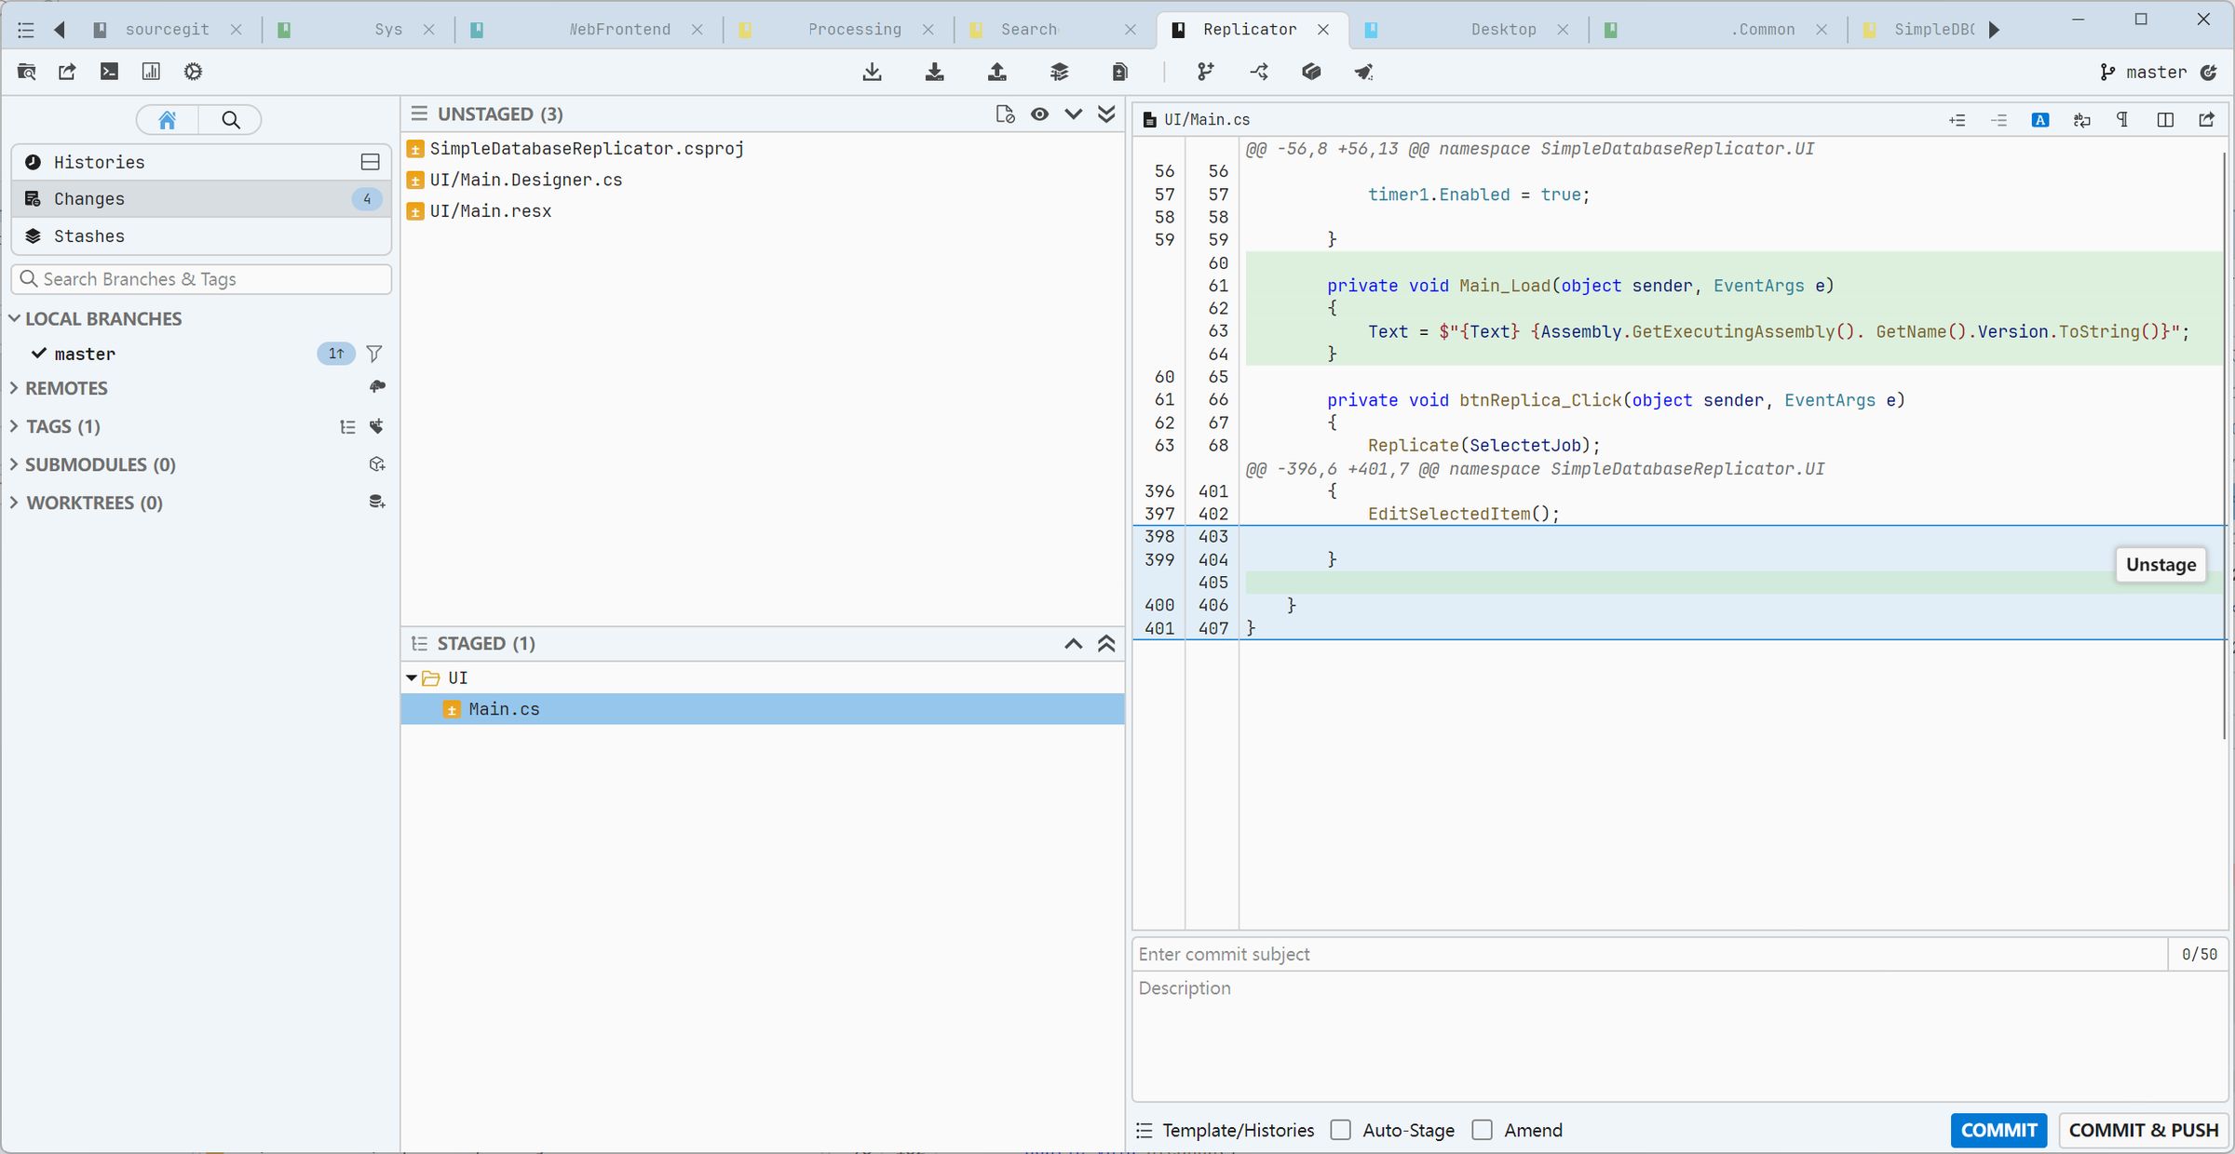Switch to the Processing tab
The width and height of the screenshot is (2235, 1154).
click(x=854, y=29)
